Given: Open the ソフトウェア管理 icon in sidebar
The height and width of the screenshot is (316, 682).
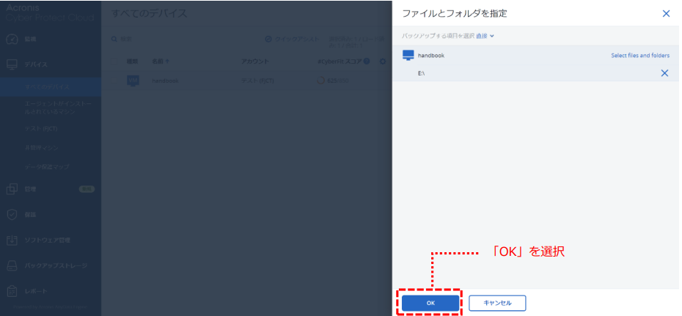Looking at the screenshot, I should [12, 240].
